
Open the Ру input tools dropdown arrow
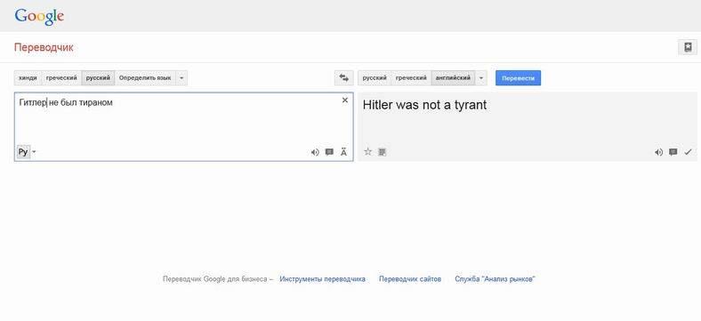pos(34,151)
